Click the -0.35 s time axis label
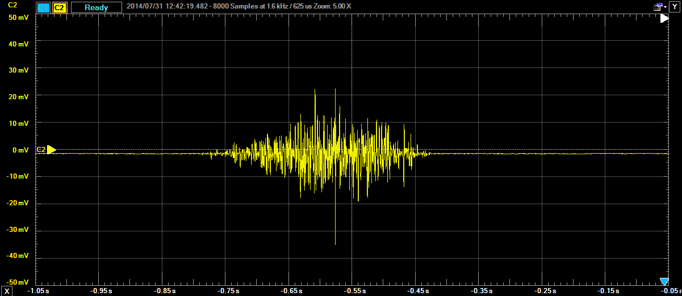Viewport: 682px width, 296px height. tap(482, 291)
